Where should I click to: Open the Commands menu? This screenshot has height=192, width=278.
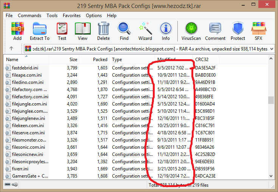click(x=30, y=16)
